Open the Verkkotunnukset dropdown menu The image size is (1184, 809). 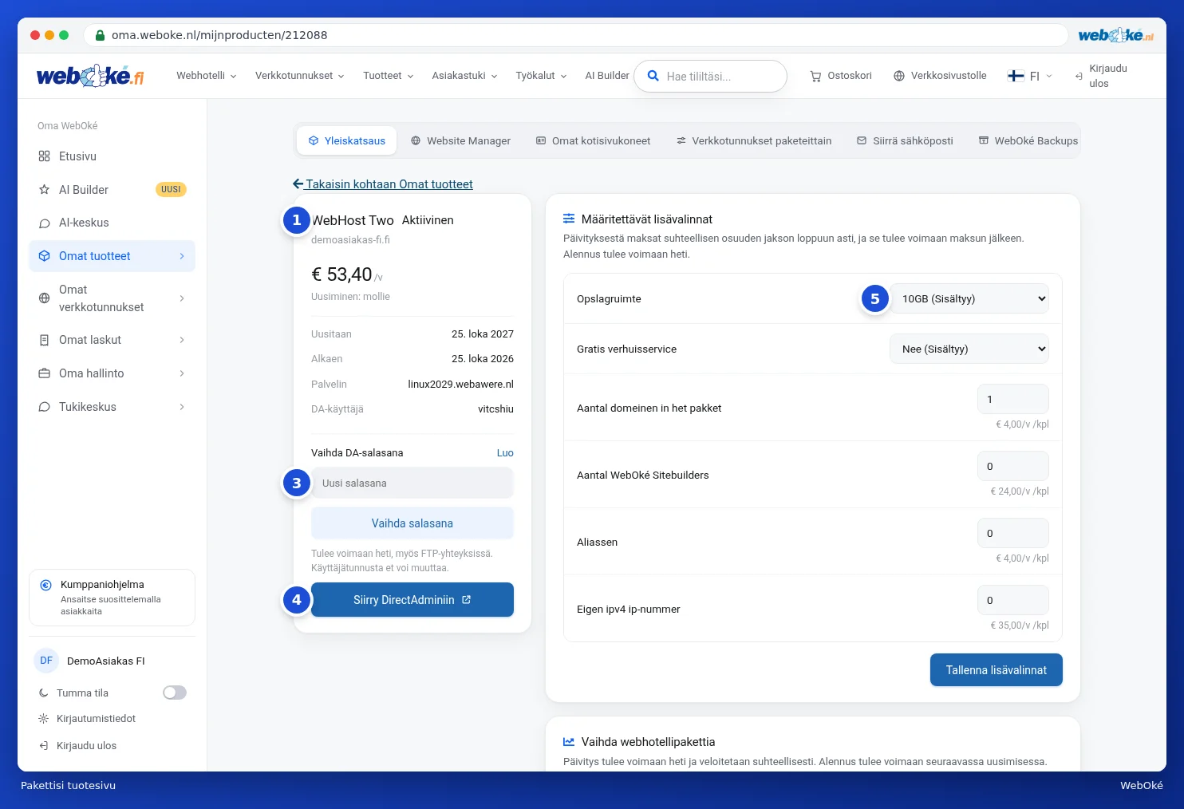pyautogui.click(x=300, y=76)
